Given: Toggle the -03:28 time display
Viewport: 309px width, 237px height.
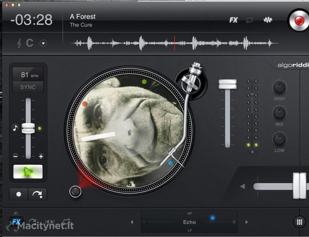Looking at the screenshot, I should coord(31,20).
